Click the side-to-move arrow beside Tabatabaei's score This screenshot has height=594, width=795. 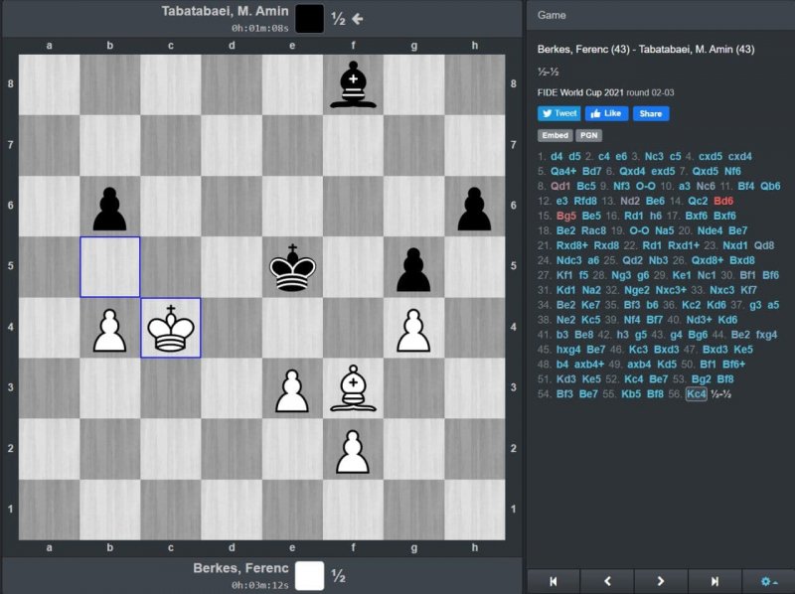point(357,18)
